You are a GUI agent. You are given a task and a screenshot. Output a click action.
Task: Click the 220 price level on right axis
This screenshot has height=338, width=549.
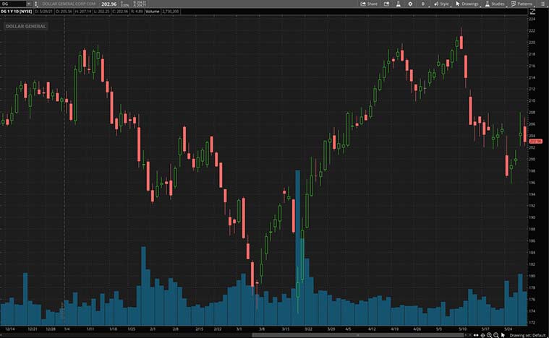(x=532, y=43)
